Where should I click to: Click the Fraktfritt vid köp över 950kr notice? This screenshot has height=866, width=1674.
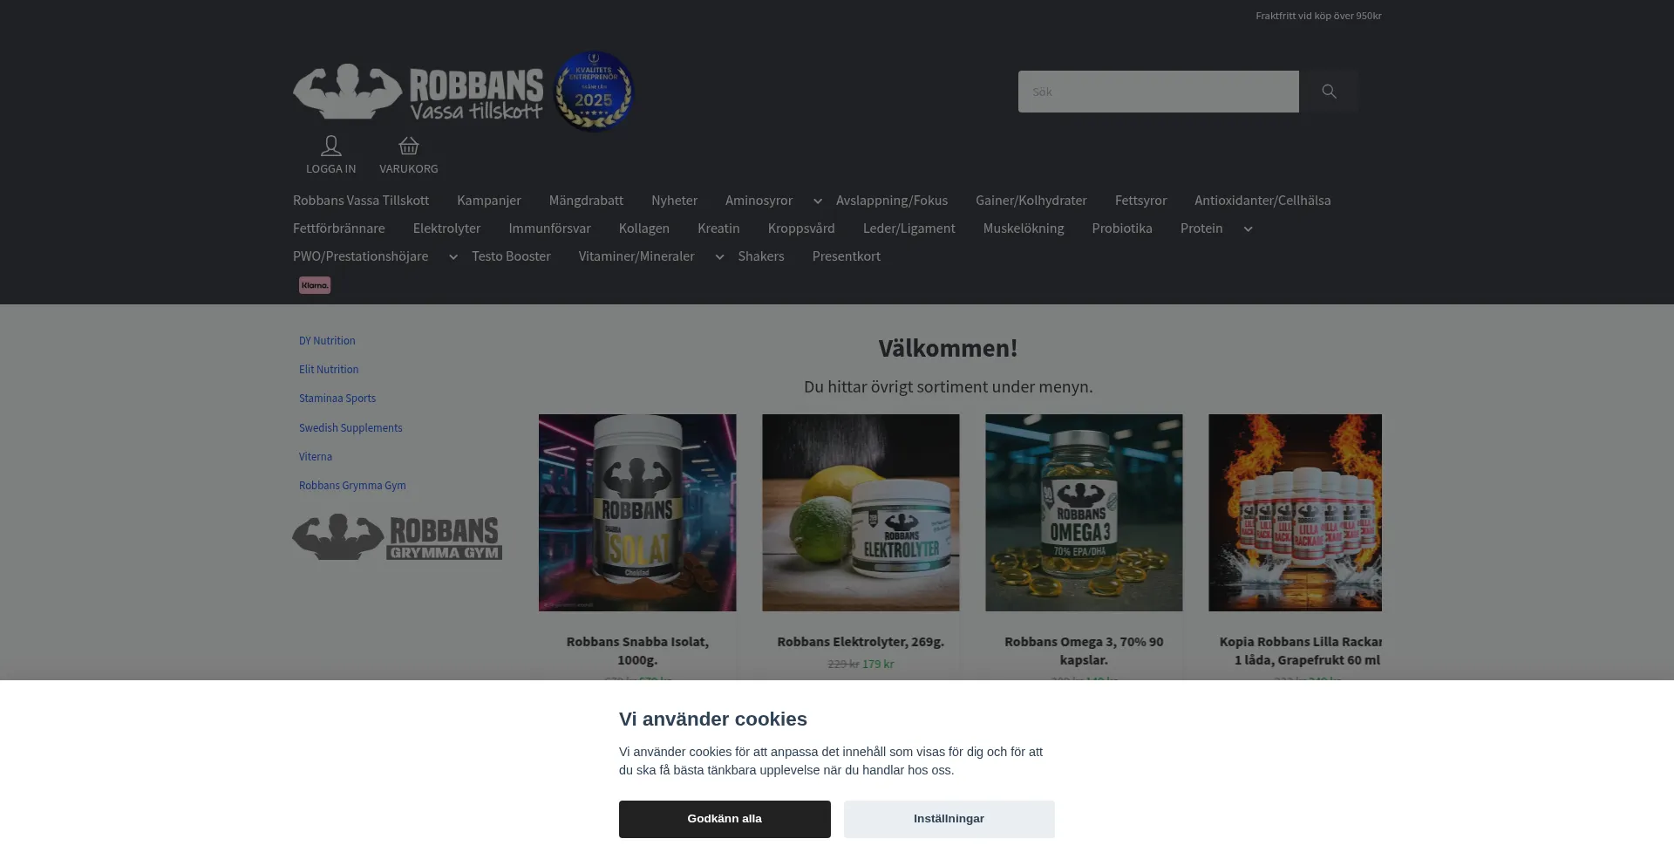(1318, 16)
